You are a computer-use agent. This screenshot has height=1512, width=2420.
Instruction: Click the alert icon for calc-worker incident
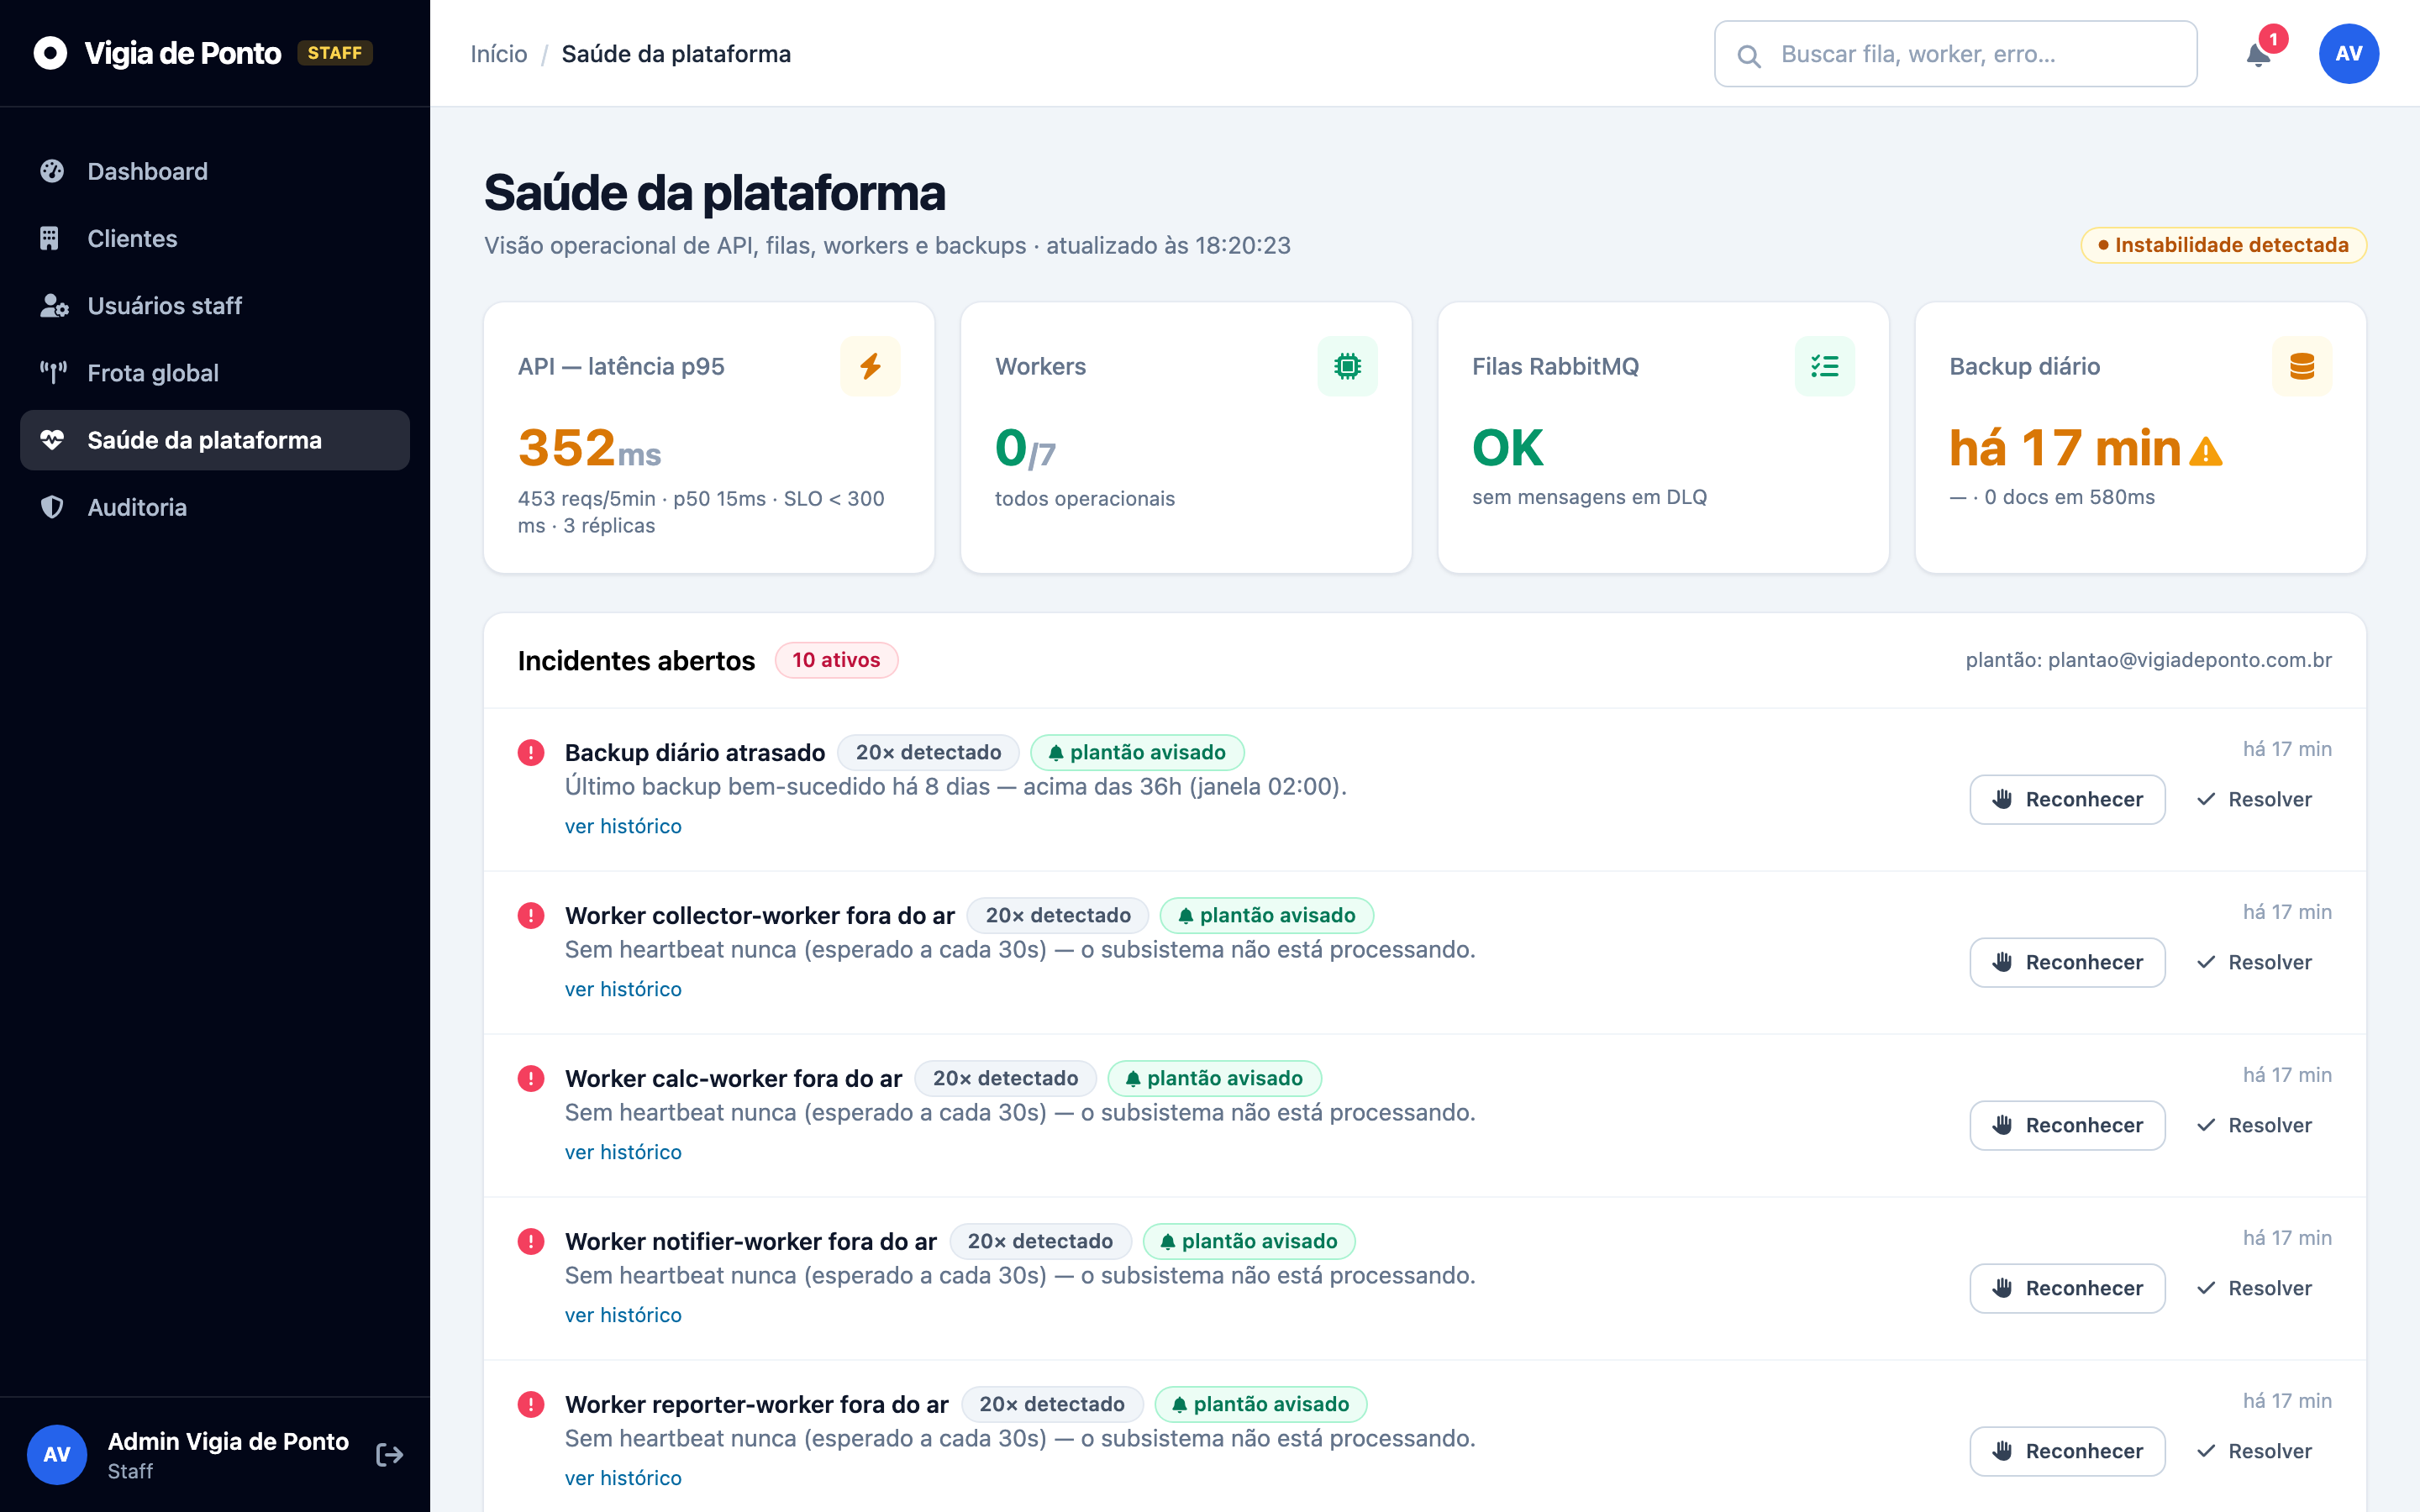pos(531,1078)
